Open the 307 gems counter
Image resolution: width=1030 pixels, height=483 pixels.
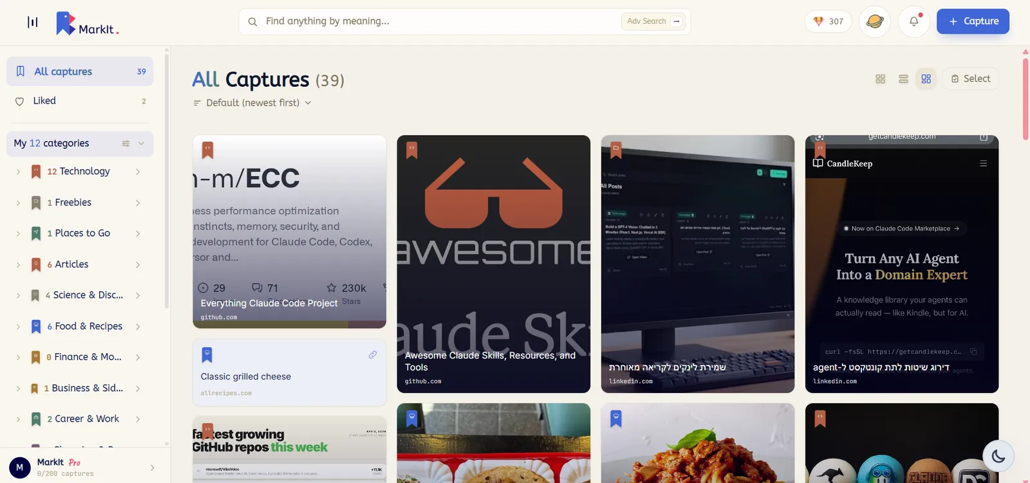pos(828,21)
